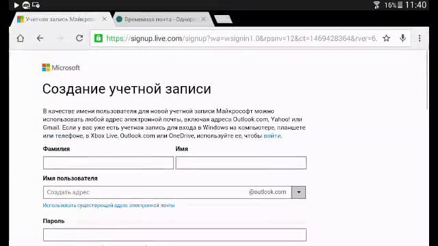Close the Microsoft account tab

click(105, 19)
